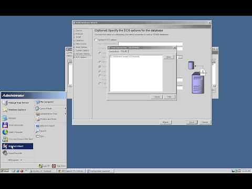Click the button beside the results text area
This screenshot has height=189, width=252.
[169, 57]
